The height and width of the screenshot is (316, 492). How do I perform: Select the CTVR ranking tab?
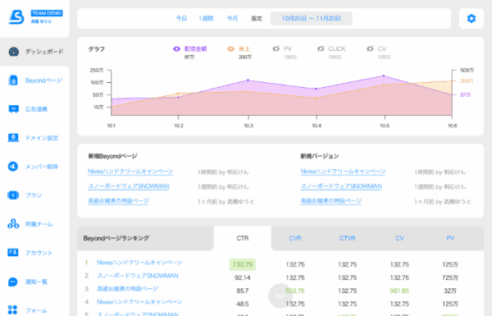click(348, 238)
